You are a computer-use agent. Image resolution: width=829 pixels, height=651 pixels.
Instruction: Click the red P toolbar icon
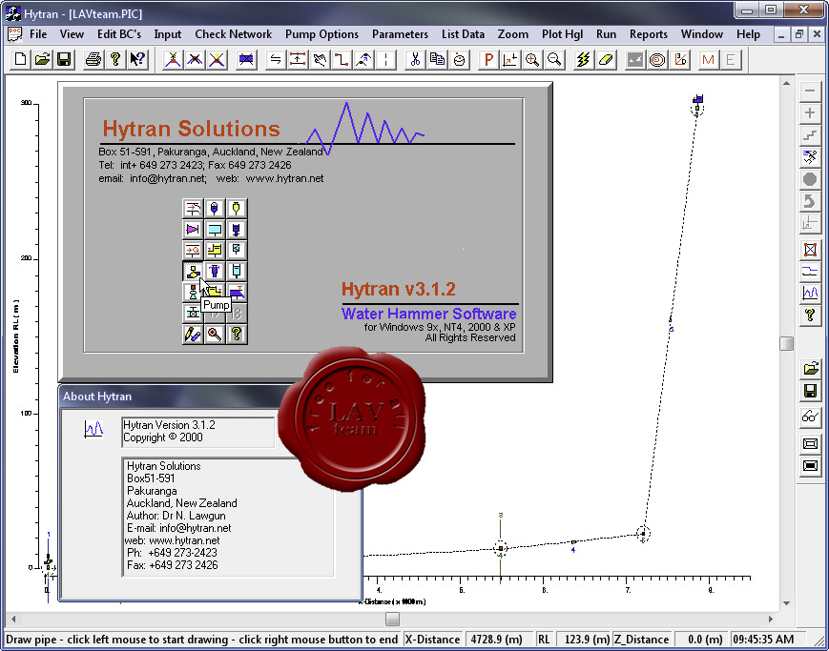[x=488, y=59]
